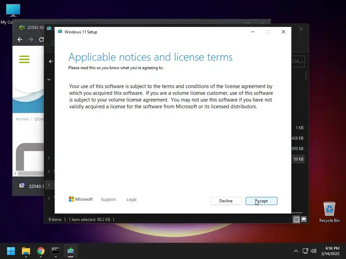The image size is (346, 259).
Task: Click the browser's horizontal scrollbar left arrow
Action: click(x=15, y=174)
